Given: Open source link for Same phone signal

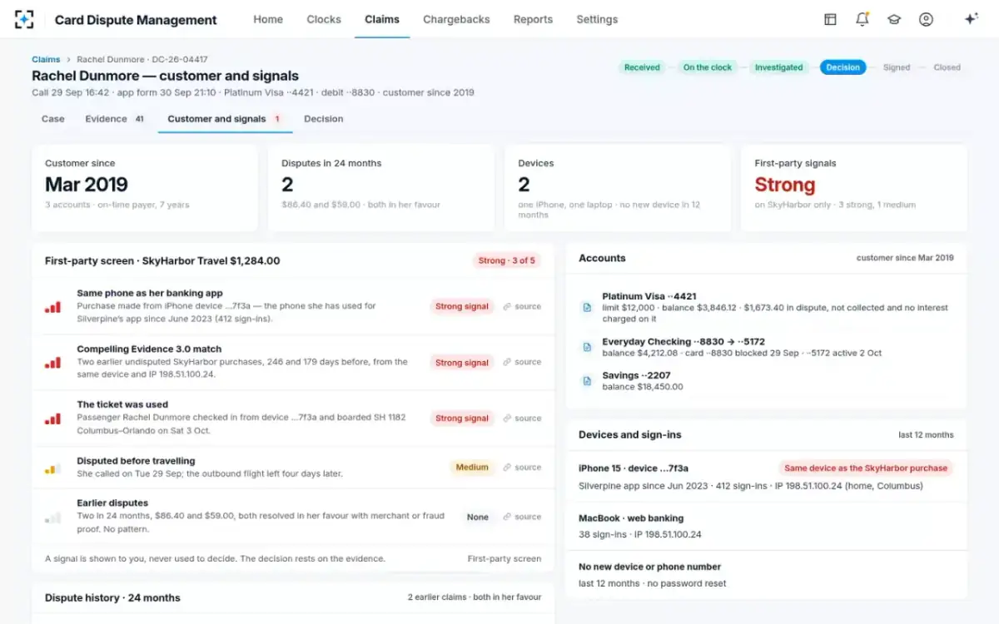Looking at the screenshot, I should (522, 306).
